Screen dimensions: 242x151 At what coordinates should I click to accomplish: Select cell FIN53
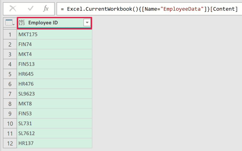click(x=55, y=113)
